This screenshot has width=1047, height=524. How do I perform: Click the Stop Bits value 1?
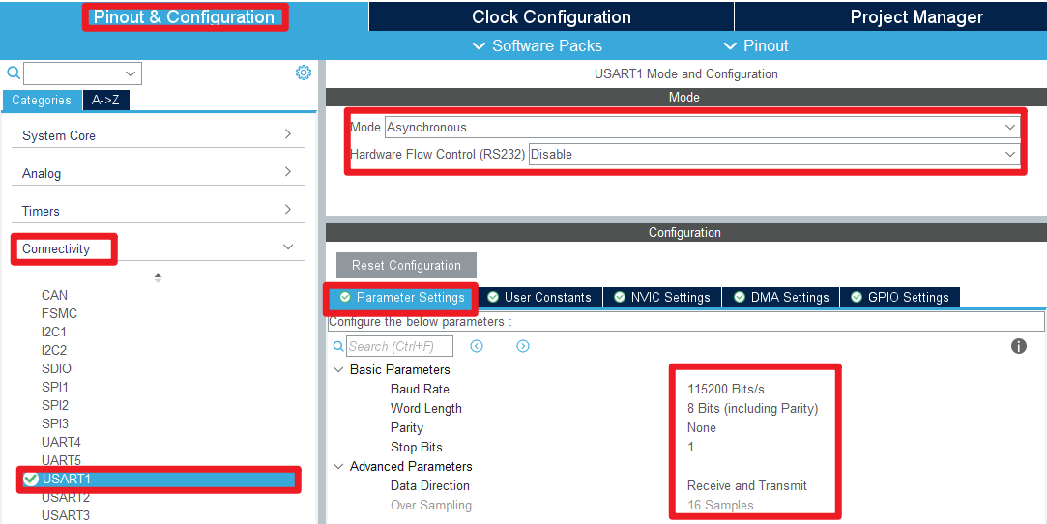click(691, 448)
